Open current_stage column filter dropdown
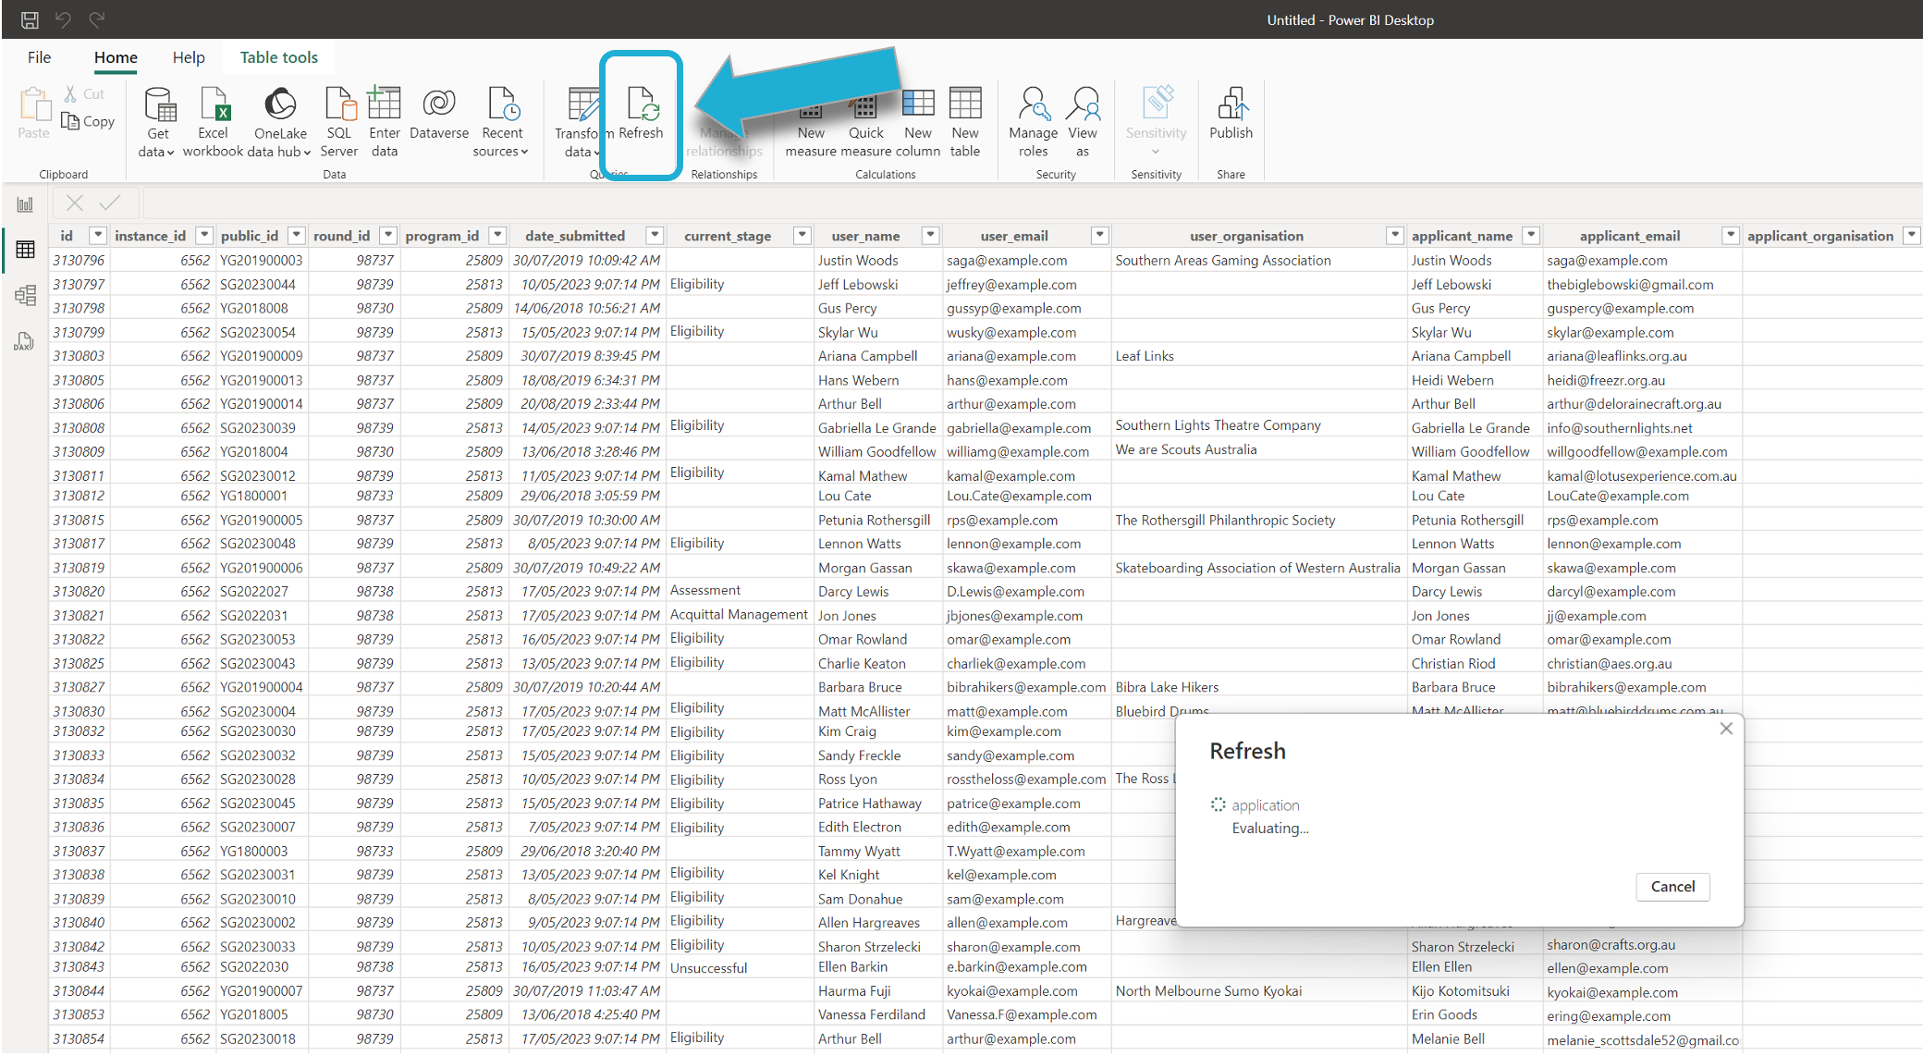 pos(802,236)
